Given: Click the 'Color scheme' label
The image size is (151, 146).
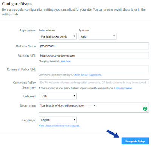Looking at the screenshot, I should tap(47, 30).
